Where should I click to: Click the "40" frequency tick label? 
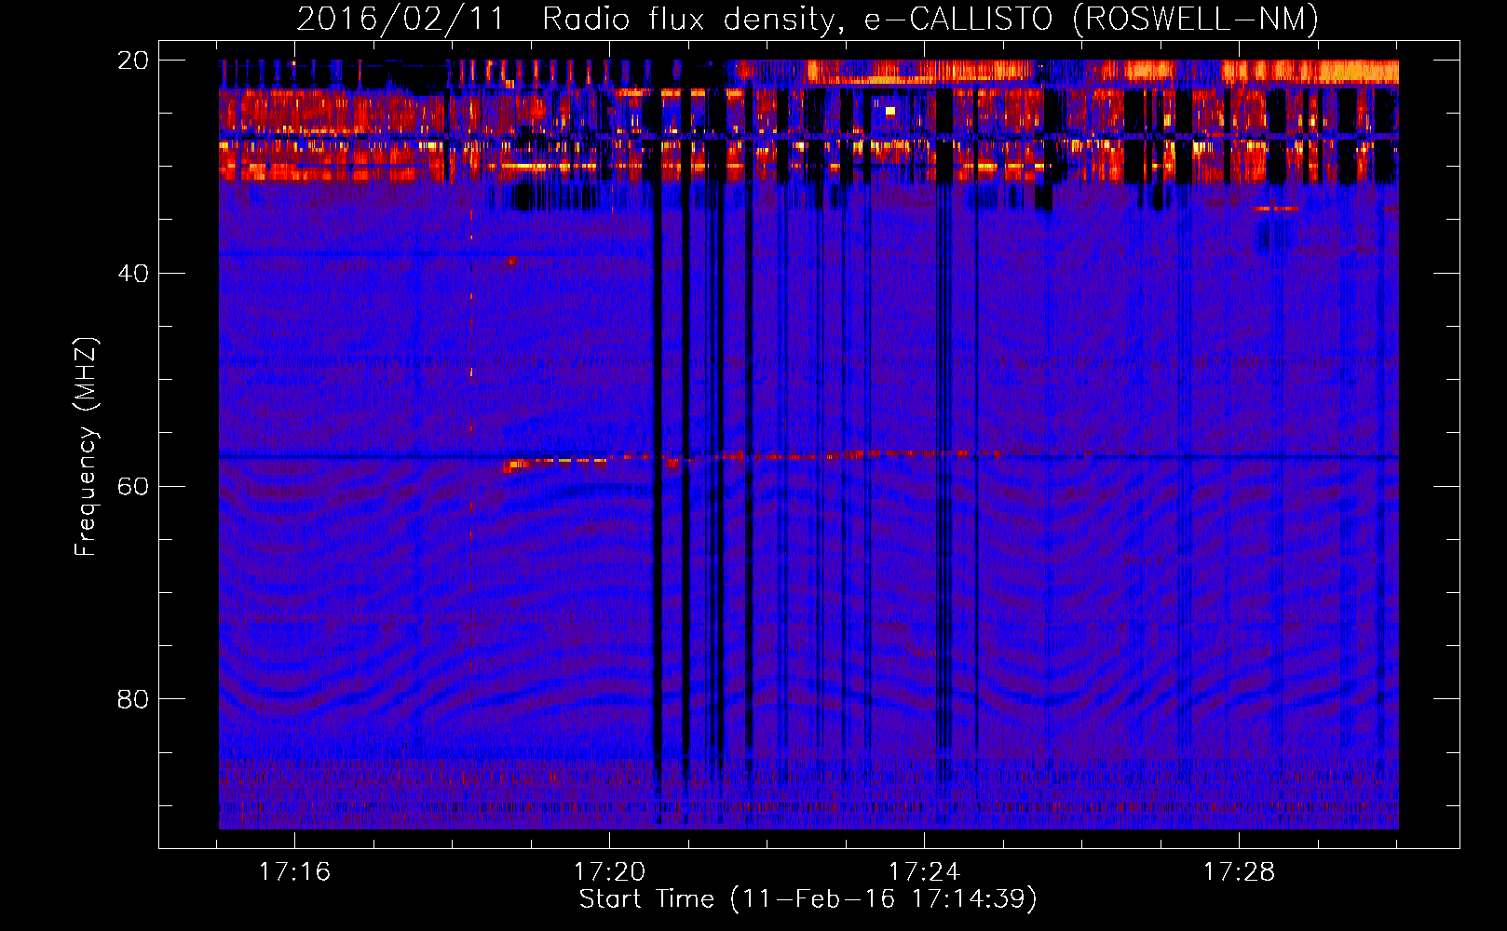point(133,274)
